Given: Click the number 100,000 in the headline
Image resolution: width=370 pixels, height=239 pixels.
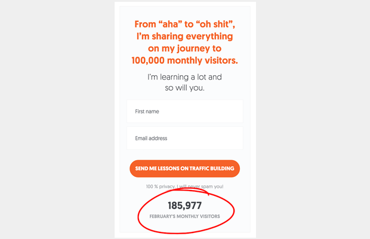Looking at the screenshot, I should (x=148, y=61).
